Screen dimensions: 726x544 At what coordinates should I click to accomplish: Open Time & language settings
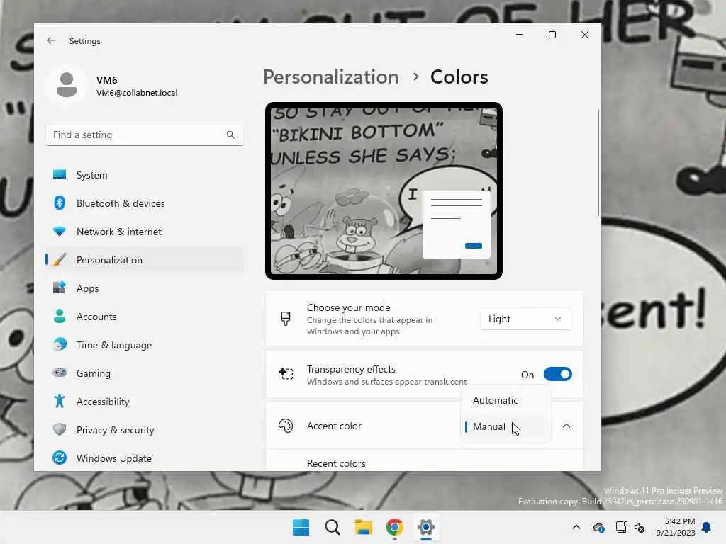(x=145, y=345)
